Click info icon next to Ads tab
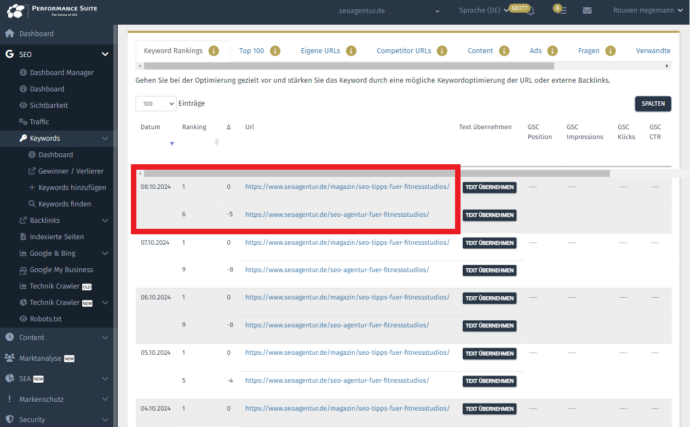 click(x=553, y=51)
